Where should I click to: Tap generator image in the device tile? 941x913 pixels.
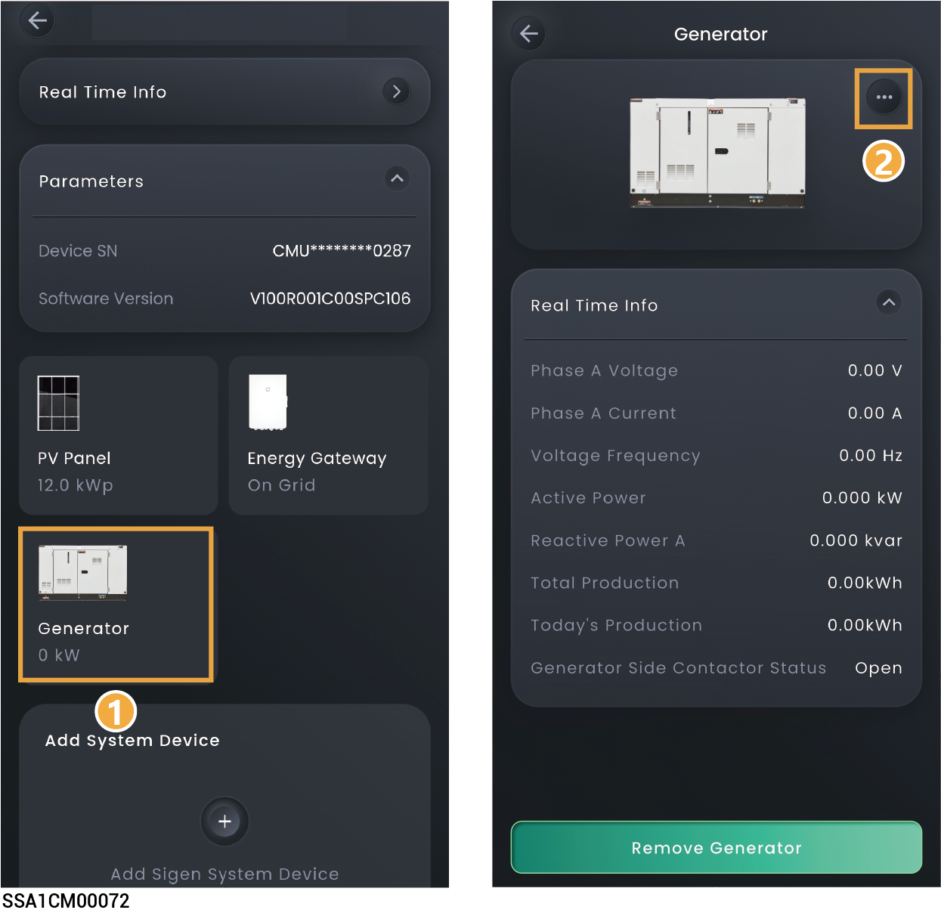point(82,572)
